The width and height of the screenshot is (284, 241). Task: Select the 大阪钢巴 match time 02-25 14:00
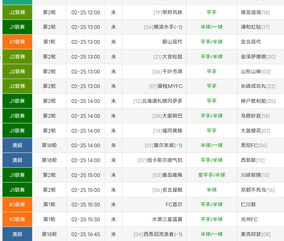[86, 116]
